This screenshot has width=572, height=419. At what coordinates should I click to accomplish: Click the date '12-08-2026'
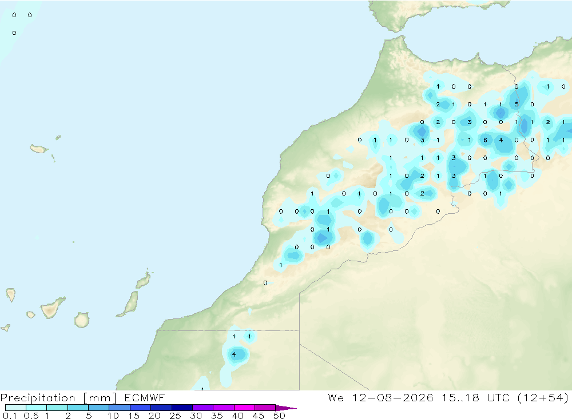pyautogui.click(x=392, y=397)
